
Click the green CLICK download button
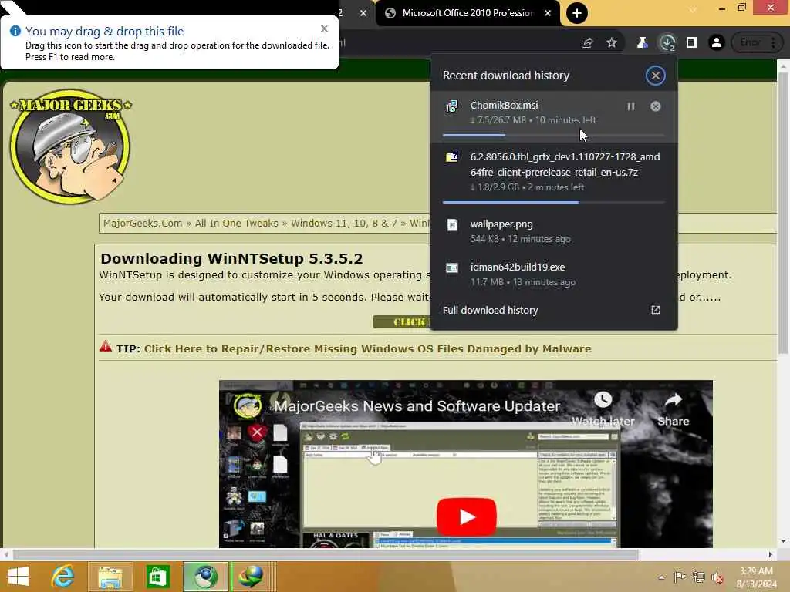pos(401,321)
